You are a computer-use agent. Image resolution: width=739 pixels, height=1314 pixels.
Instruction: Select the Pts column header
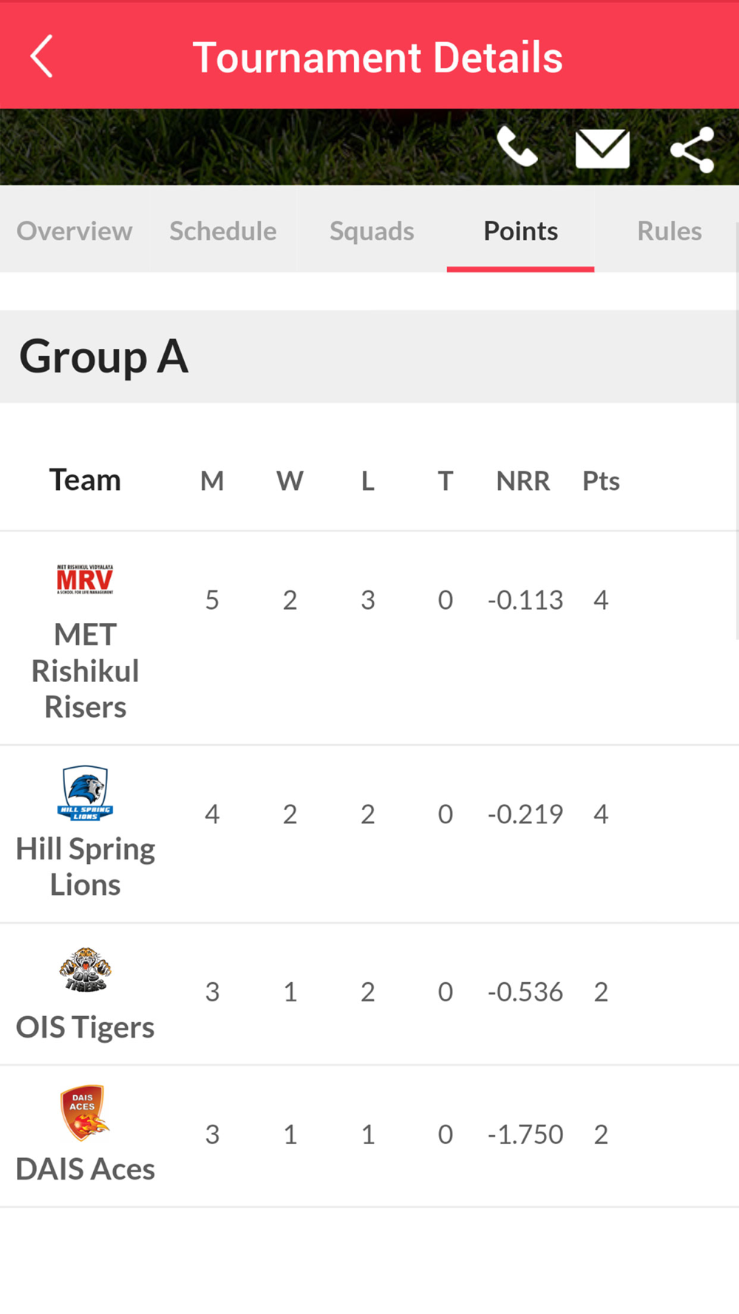[x=601, y=481]
